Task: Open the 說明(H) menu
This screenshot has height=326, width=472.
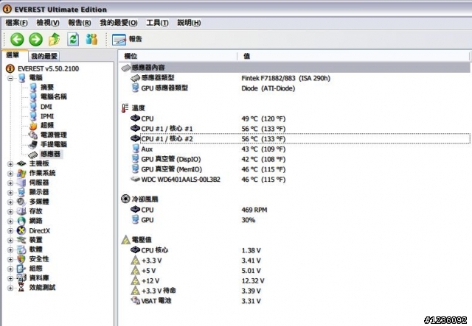Action: coord(189,23)
